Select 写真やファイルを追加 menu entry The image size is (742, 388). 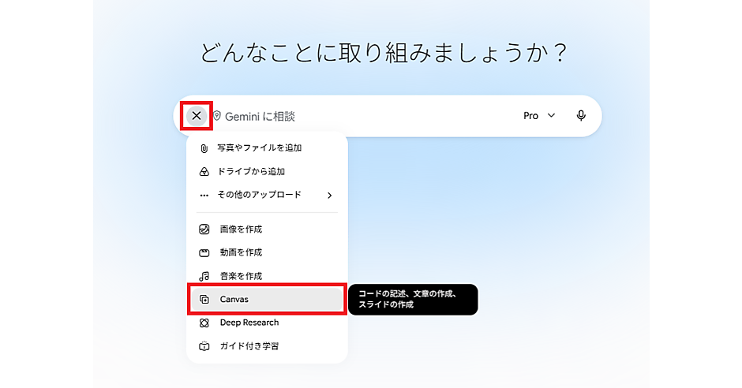coord(267,148)
